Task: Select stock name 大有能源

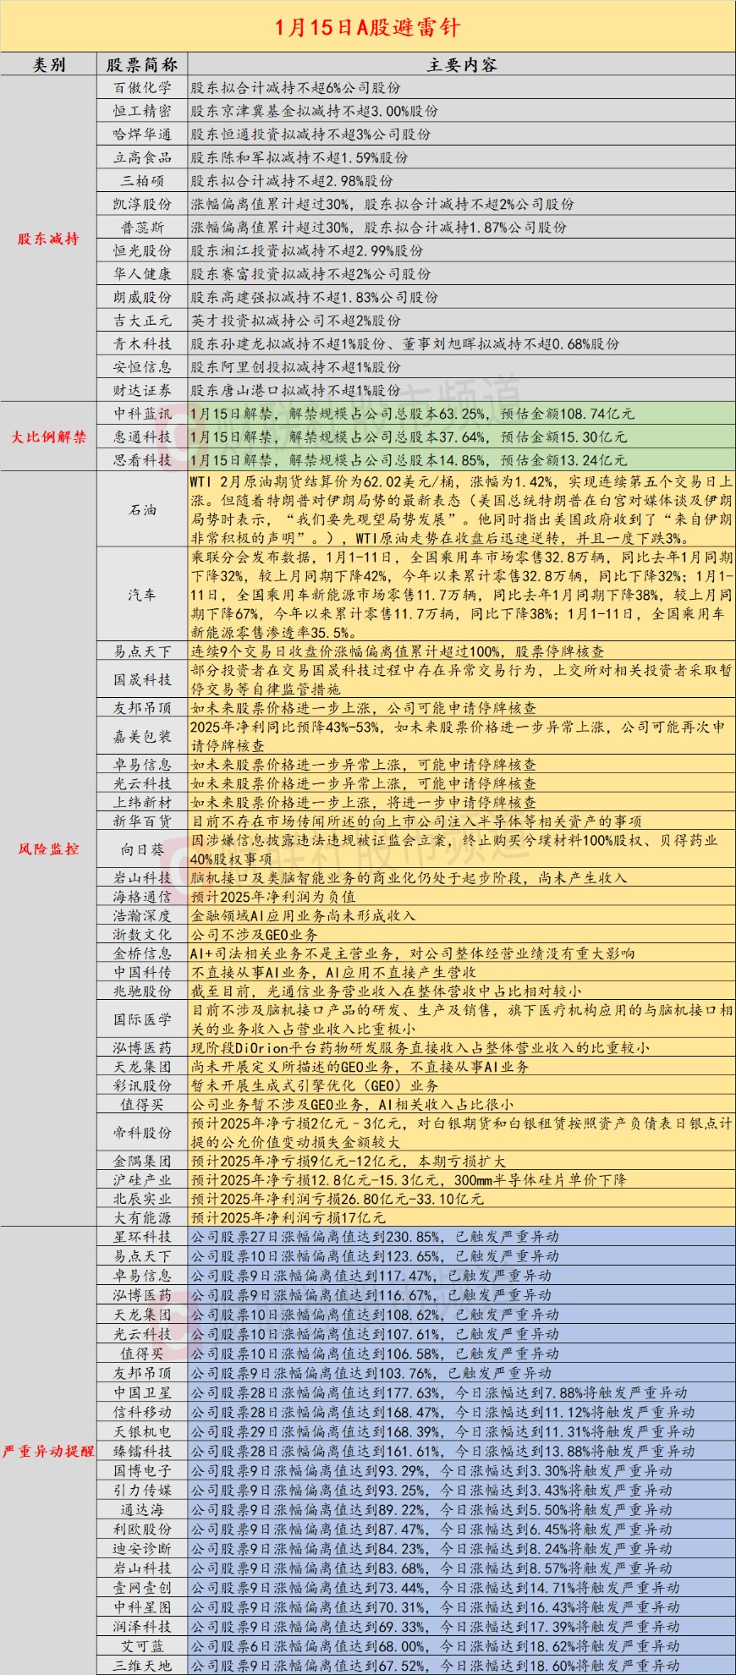Action: [142, 1217]
